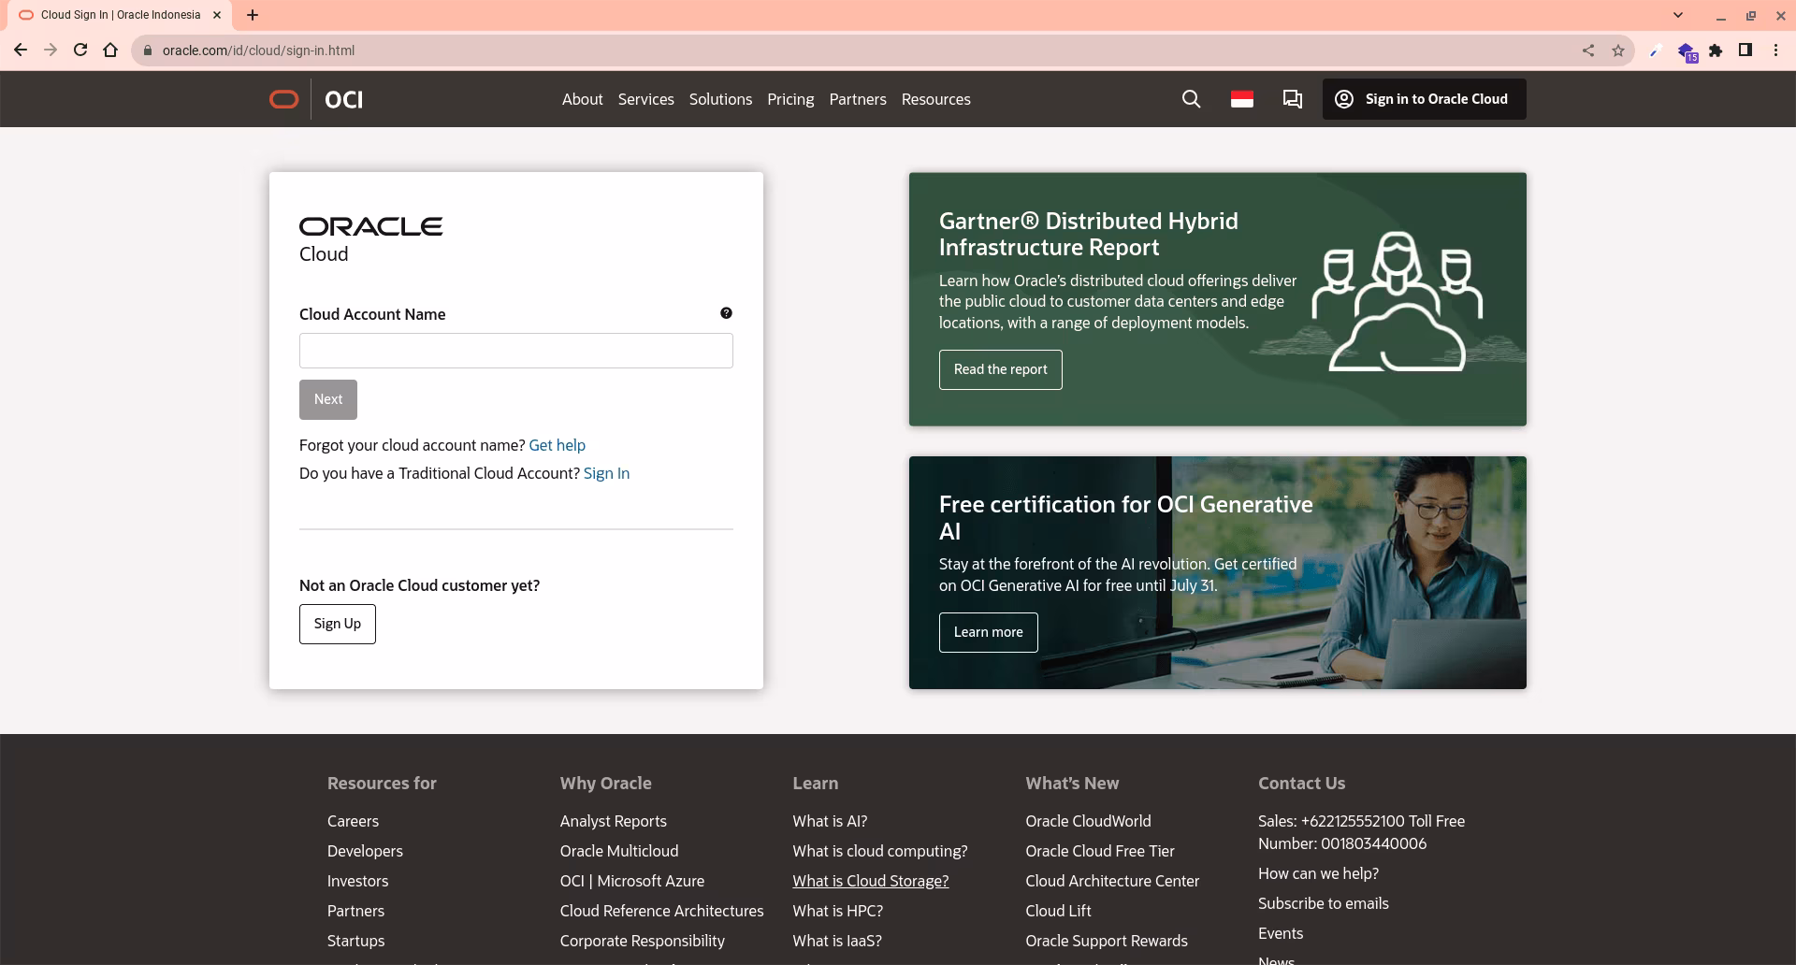The image size is (1796, 965).
Task: Click the address bar URL
Action: pyautogui.click(x=258, y=50)
